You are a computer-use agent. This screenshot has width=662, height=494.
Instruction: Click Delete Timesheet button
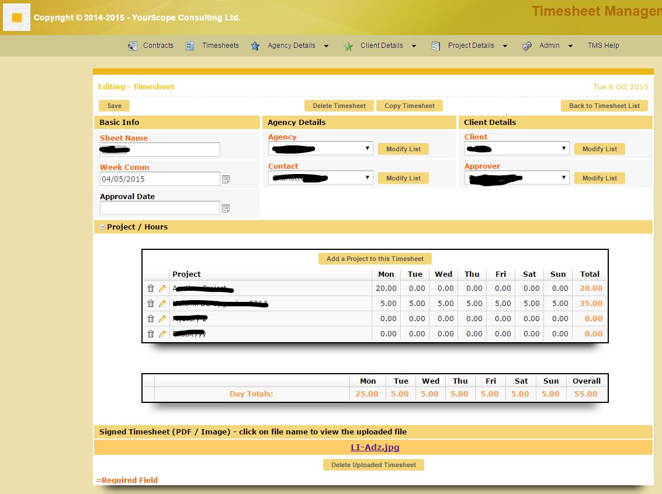339,106
